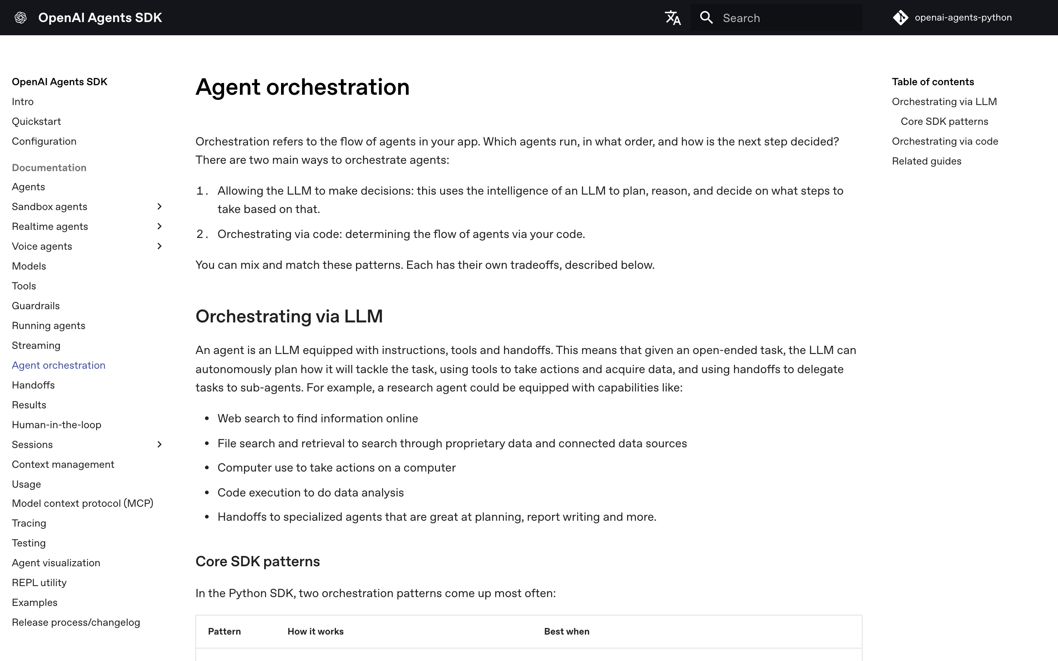The height and width of the screenshot is (661, 1058).
Task: Open the Handoffs page
Action: (33, 385)
